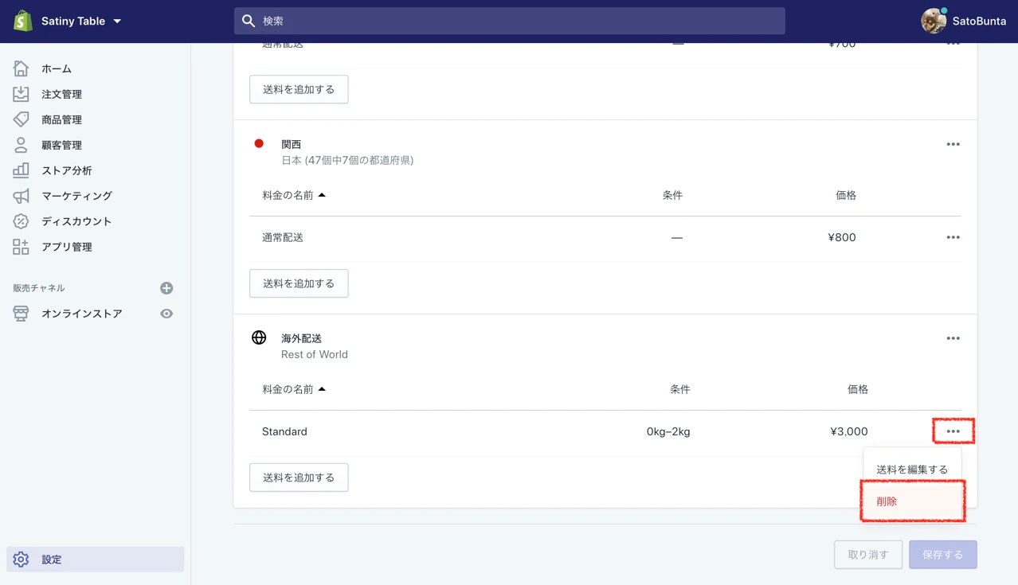Open ホーム via the house icon
This screenshot has width=1018, height=585.
[21, 68]
